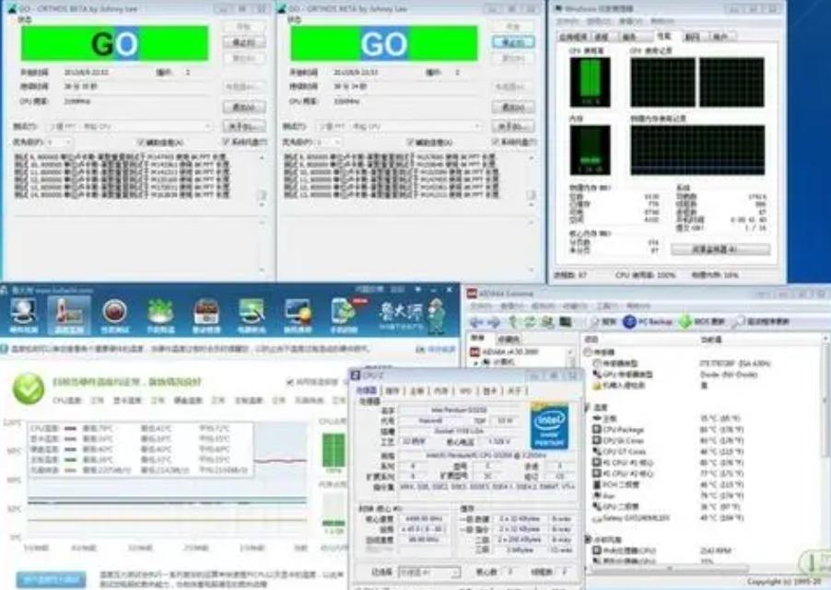
Task: Switch to Applications (应用程序) tab in Task Manager
Action: pyautogui.click(x=574, y=37)
